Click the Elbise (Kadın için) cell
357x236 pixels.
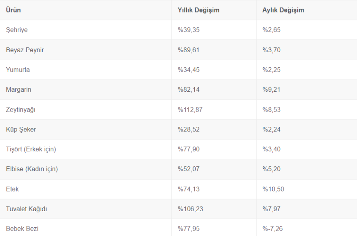[32, 169]
